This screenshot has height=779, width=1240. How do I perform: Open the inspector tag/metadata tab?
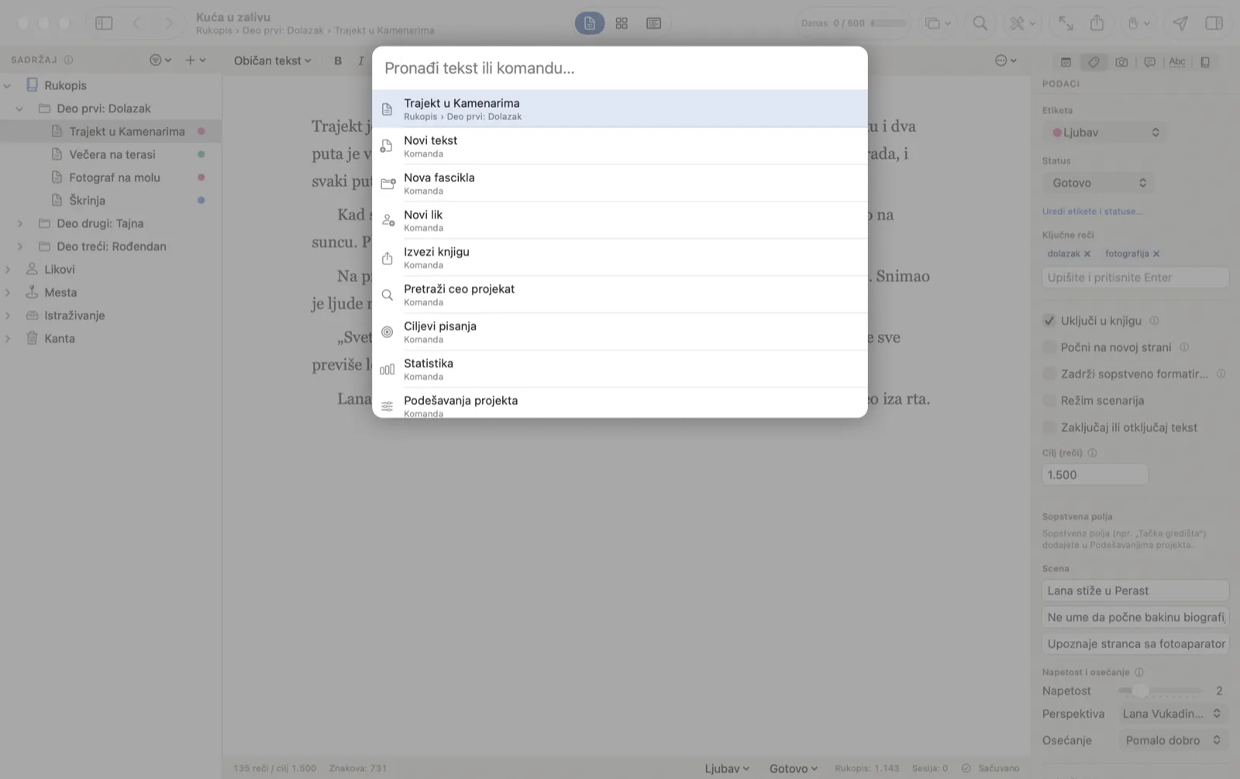coord(1094,62)
